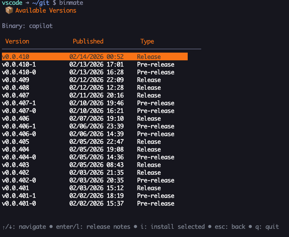Click the package box icon beside Available Versions
The height and width of the screenshot is (237, 289).
[9, 10]
